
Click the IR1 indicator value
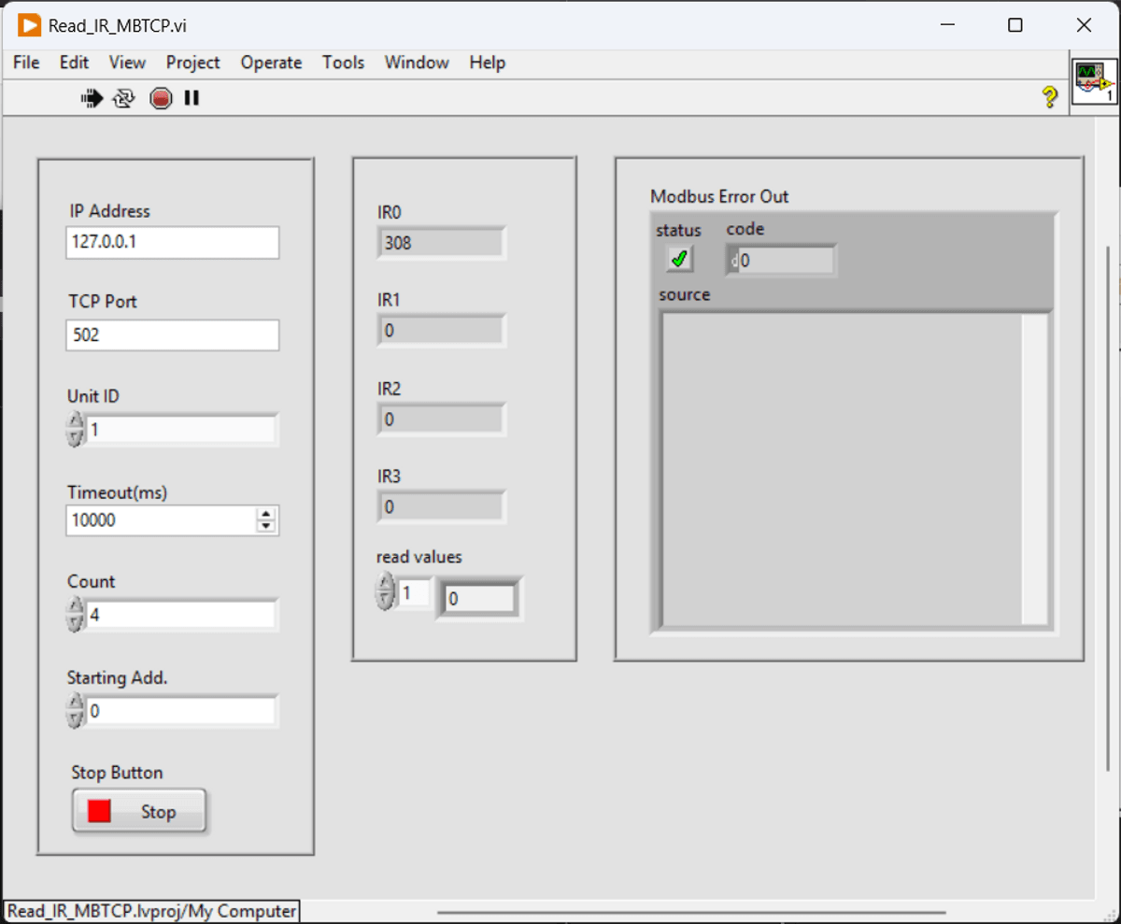(x=441, y=331)
